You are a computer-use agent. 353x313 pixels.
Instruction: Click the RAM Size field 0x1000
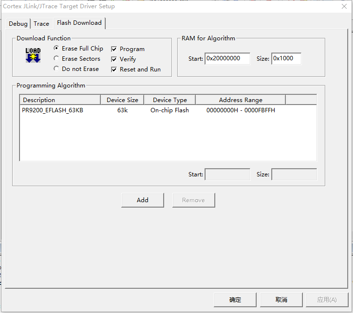coord(286,58)
